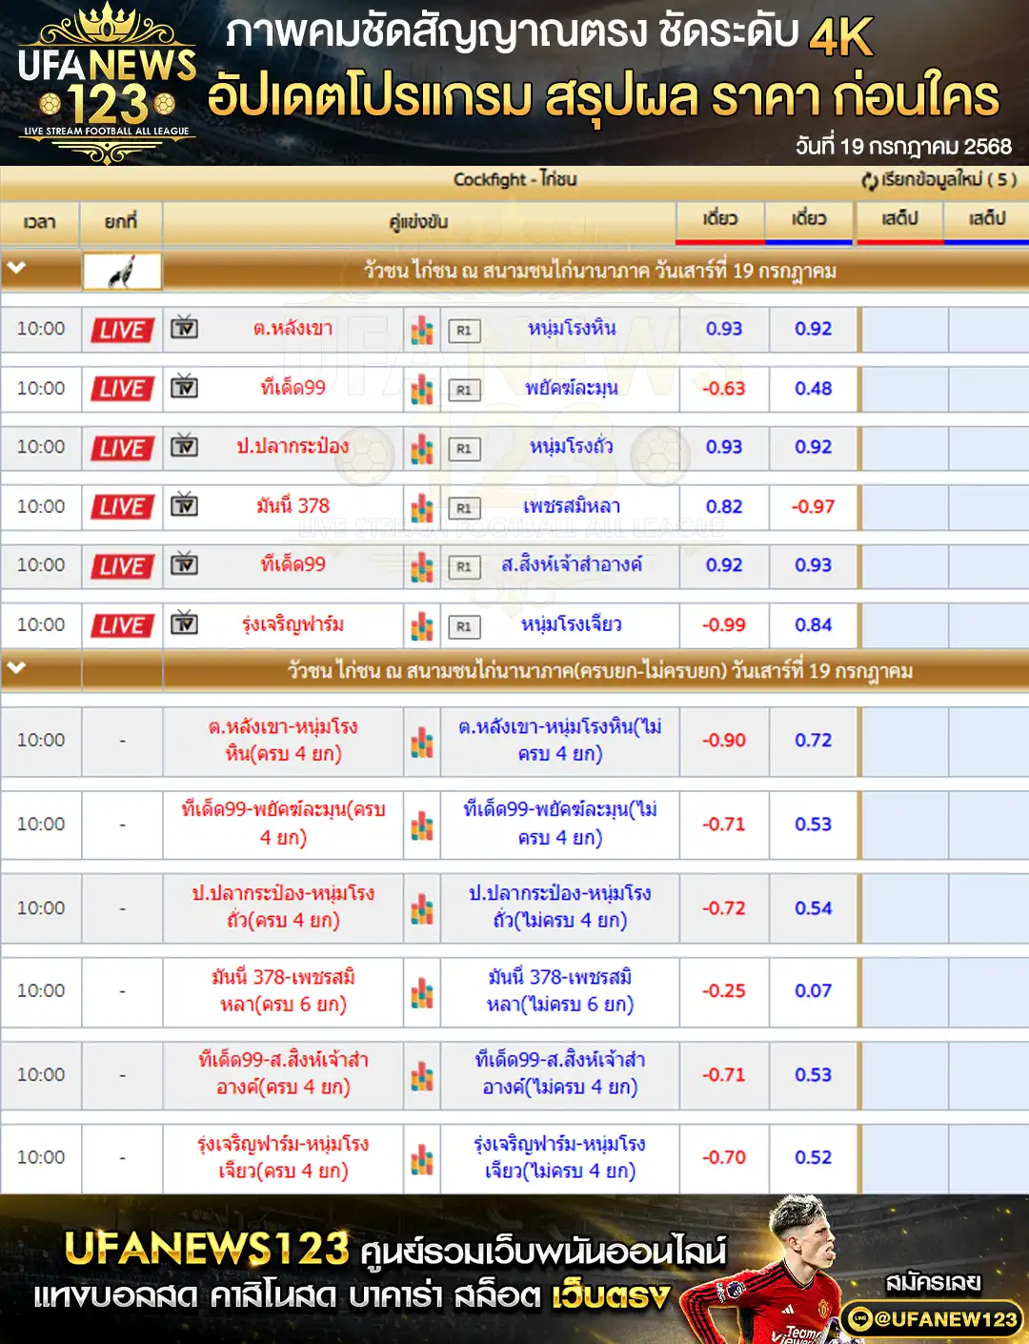Open stats chart icon for มันนี่ 378 live match

pos(422,507)
